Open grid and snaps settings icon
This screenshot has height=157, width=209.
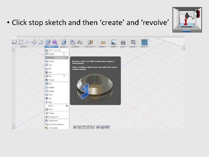tap(103, 127)
